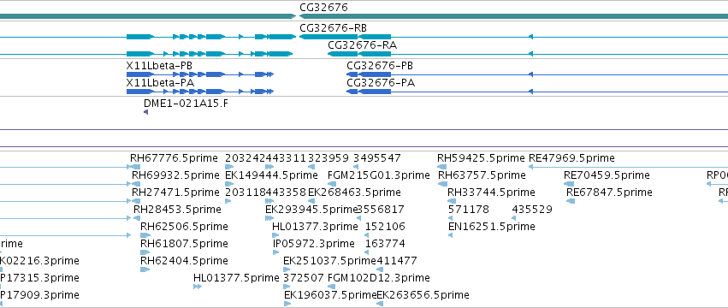Image resolution: width=728 pixels, height=308 pixels.
Task: Select the 3495547 feature label
Action: [377, 158]
